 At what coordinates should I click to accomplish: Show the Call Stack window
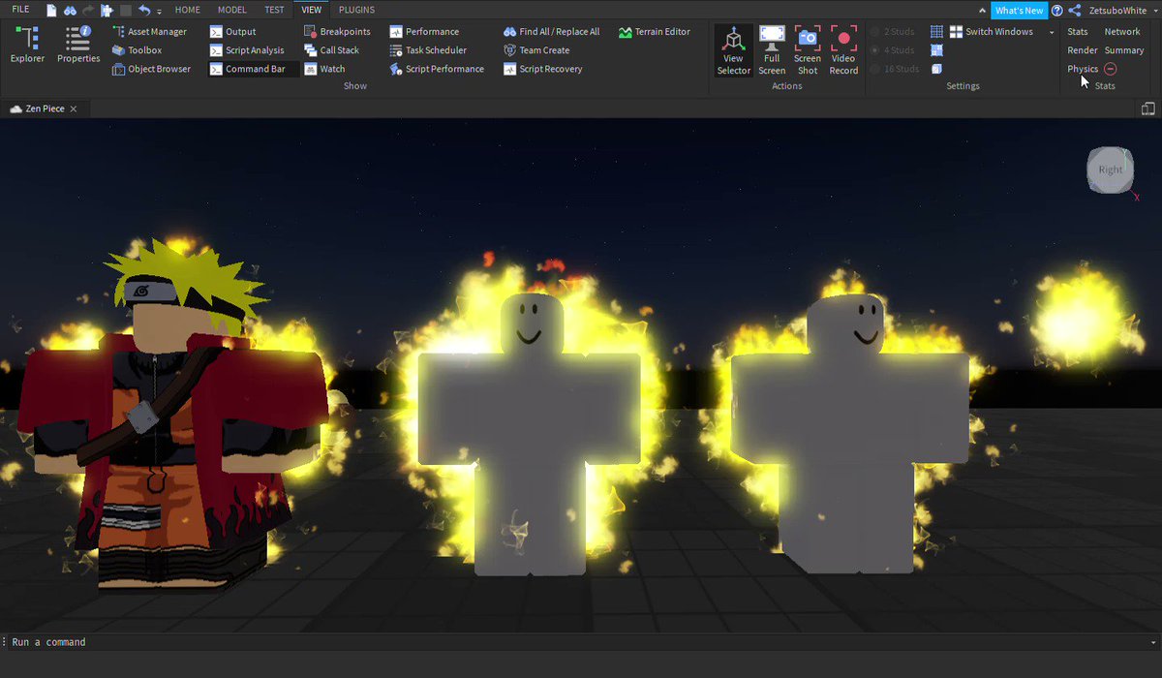click(x=332, y=50)
